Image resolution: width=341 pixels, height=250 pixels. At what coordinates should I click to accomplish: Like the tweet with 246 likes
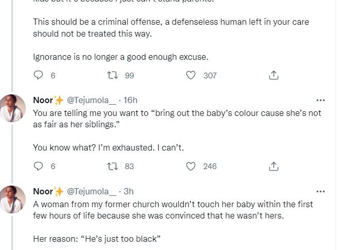tap(191, 166)
